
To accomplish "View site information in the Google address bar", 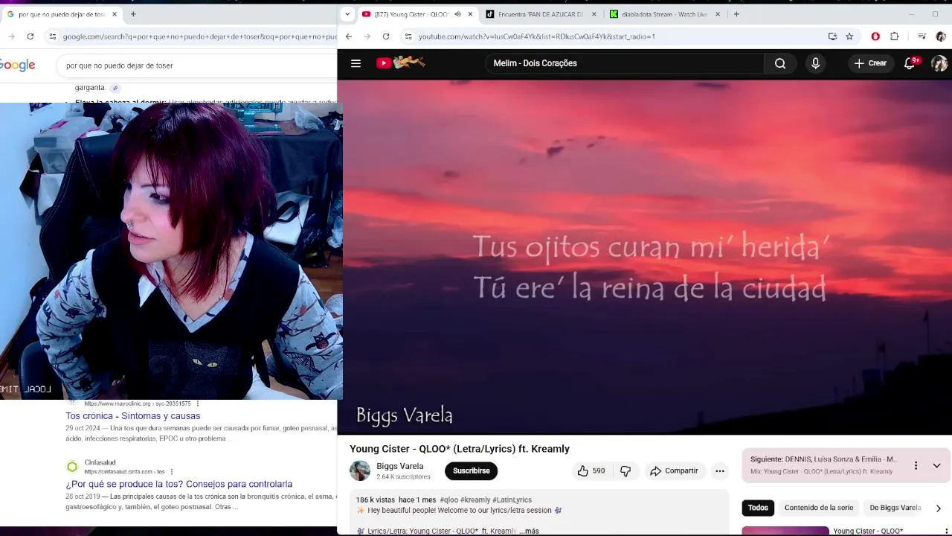I will click(52, 36).
